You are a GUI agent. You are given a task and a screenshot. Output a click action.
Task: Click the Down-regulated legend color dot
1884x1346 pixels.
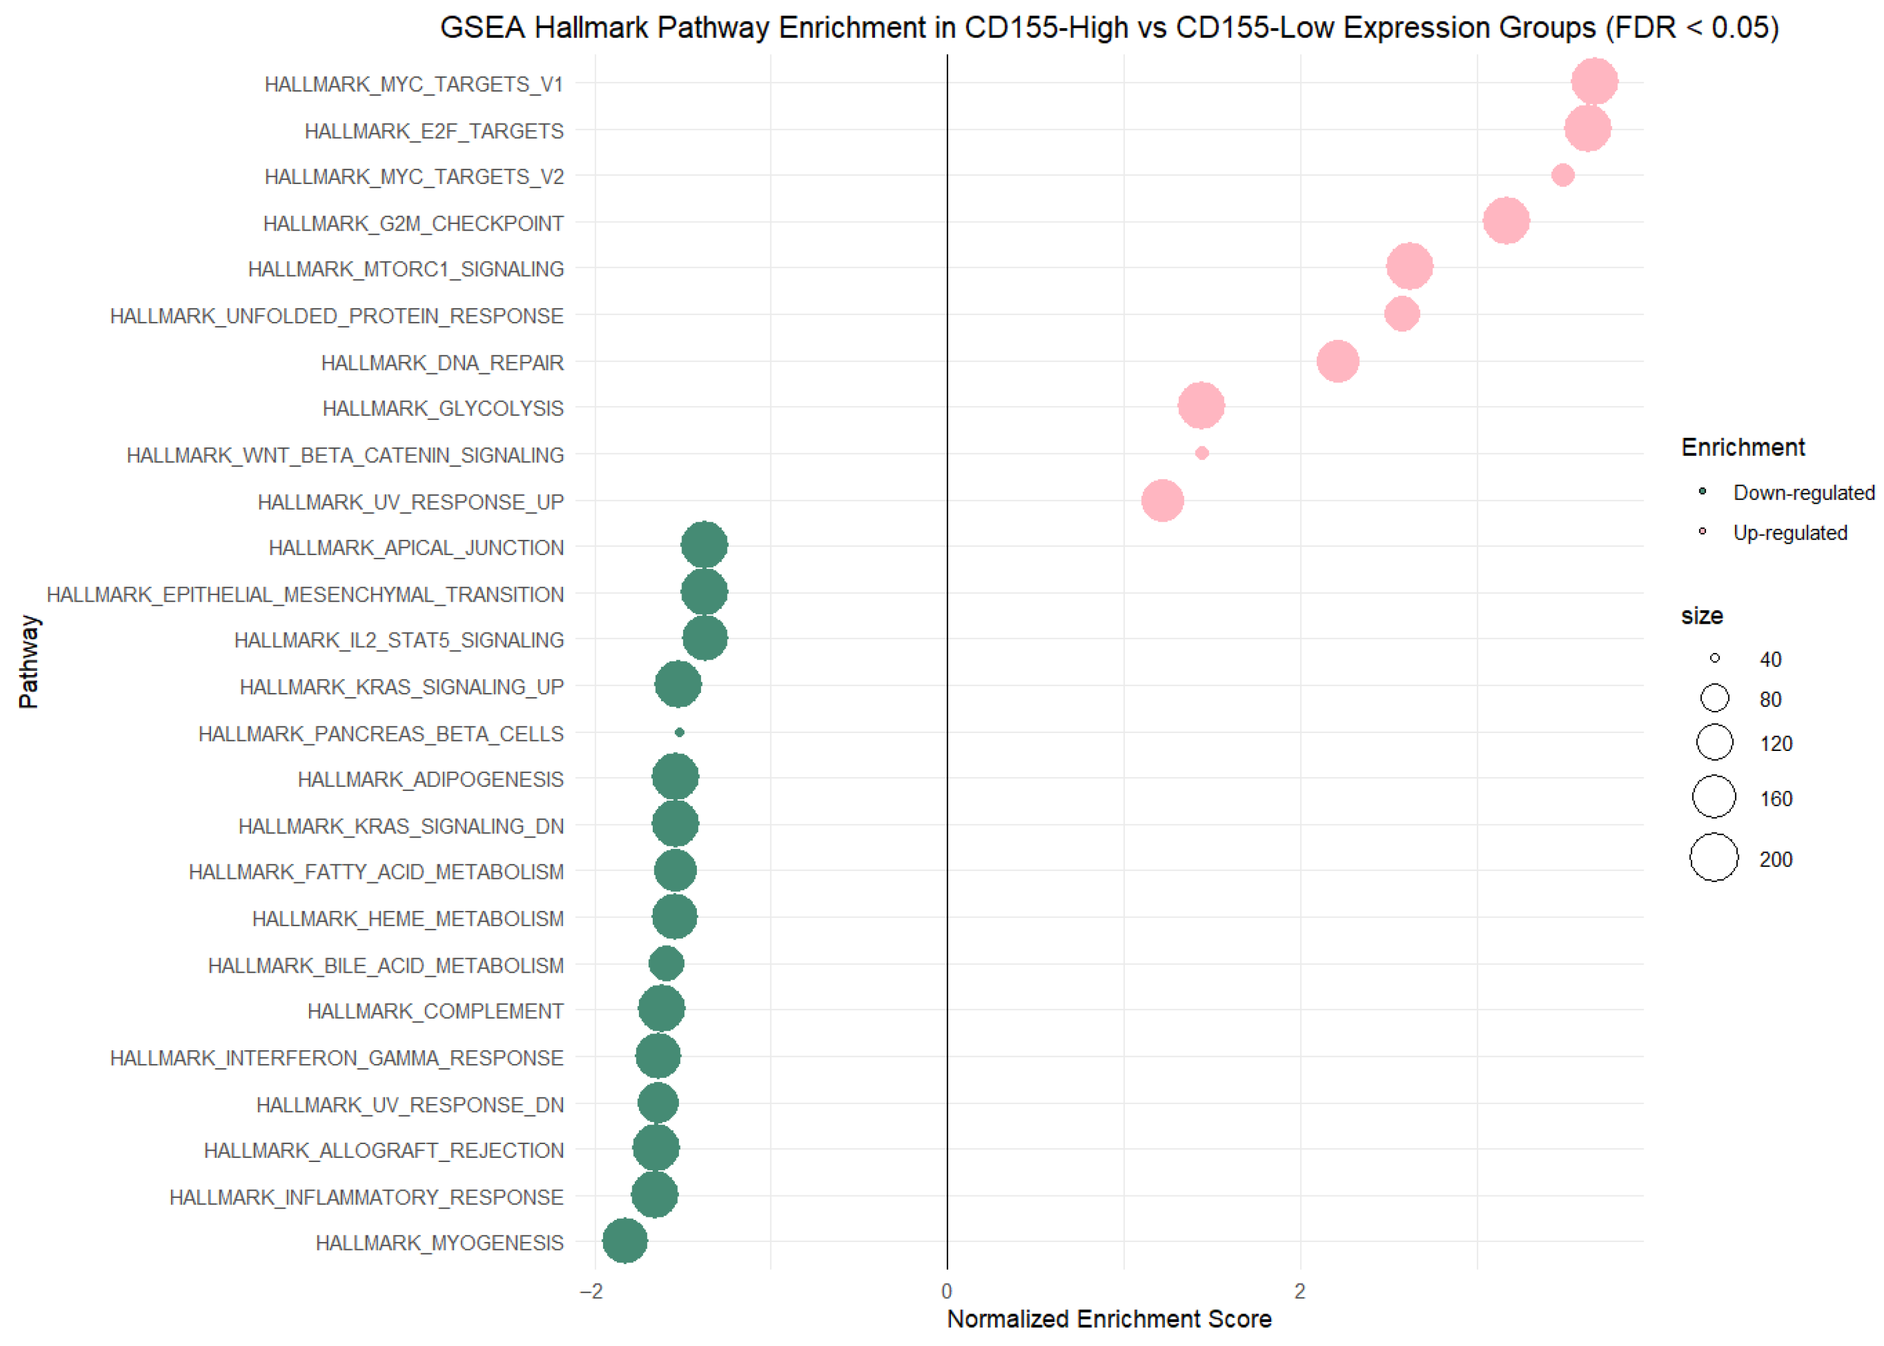(x=1702, y=492)
